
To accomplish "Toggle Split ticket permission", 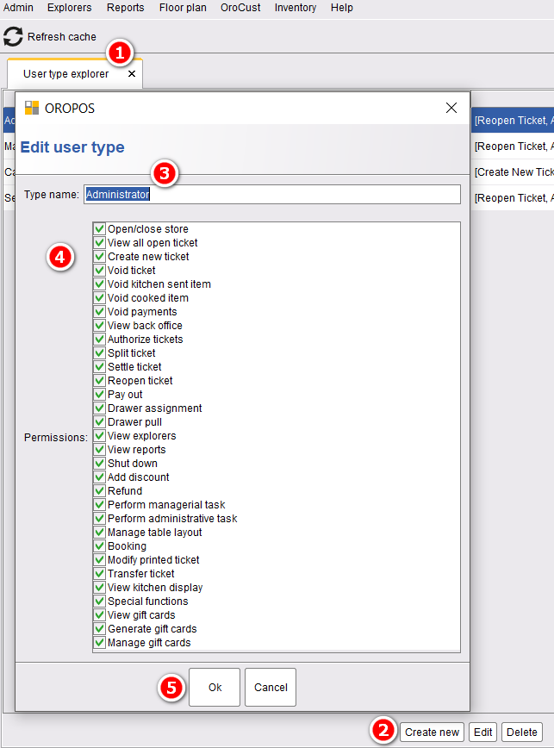I will [99, 353].
